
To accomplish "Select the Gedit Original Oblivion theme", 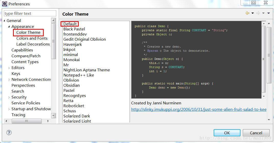I will [x=85, y=39].
